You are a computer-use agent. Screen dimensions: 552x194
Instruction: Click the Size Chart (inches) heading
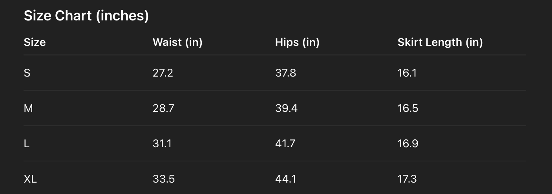[x=86, y=16]
